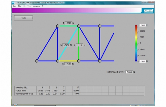Select the 7580 cell in force table
Image resolution: width=166 pixels, height=107 pixels.
[x=55, y=91]
